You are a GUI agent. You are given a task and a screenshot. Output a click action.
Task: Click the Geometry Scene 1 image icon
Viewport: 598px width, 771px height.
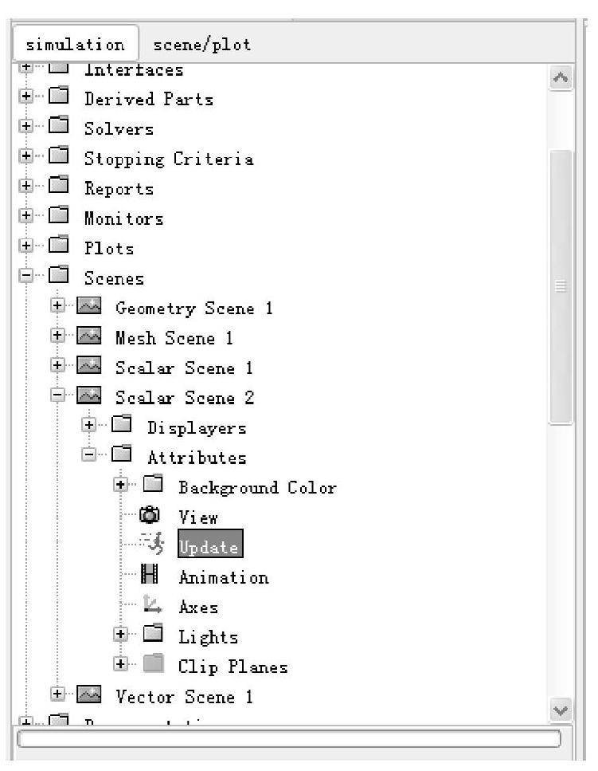[89, 306]
